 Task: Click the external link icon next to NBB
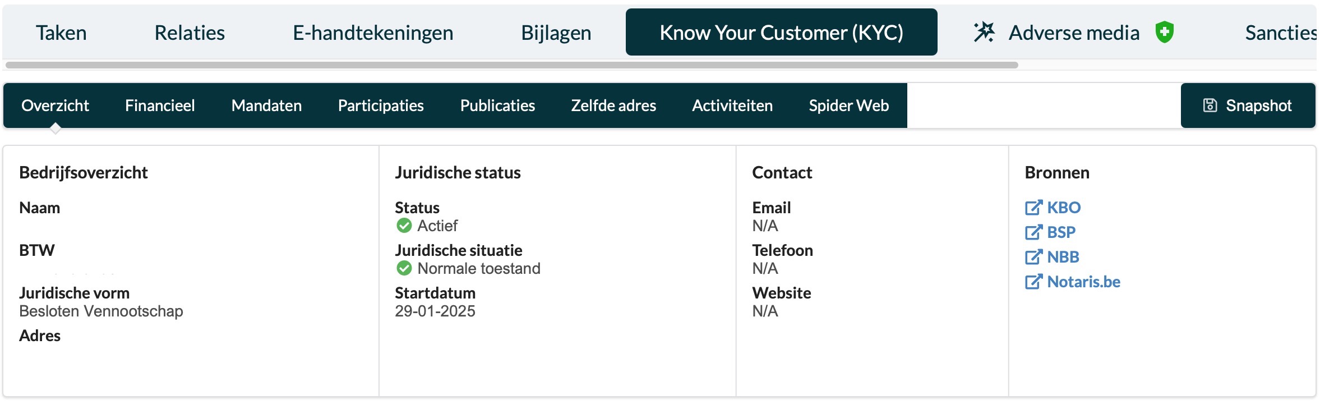[x=1033, y=257]
